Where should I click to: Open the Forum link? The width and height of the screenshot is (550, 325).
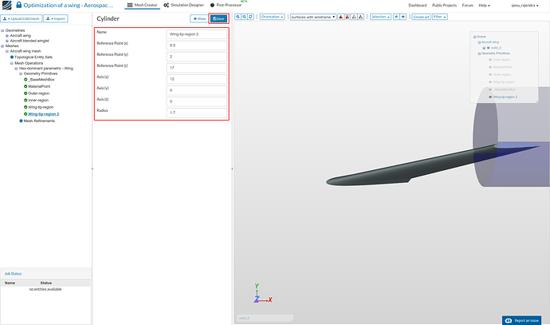[468, 6]
